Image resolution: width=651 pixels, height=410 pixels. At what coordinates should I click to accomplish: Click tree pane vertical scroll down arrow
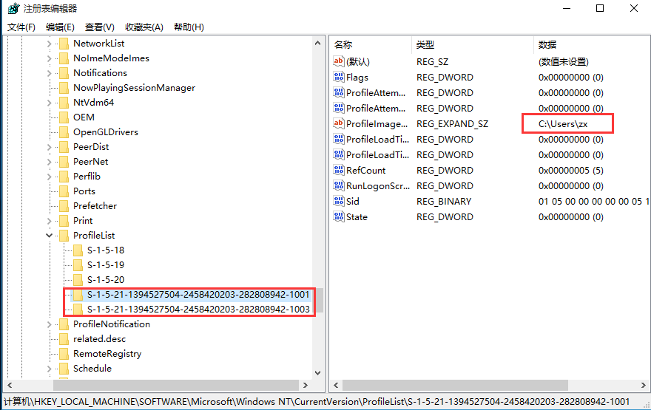coord(317,372)
